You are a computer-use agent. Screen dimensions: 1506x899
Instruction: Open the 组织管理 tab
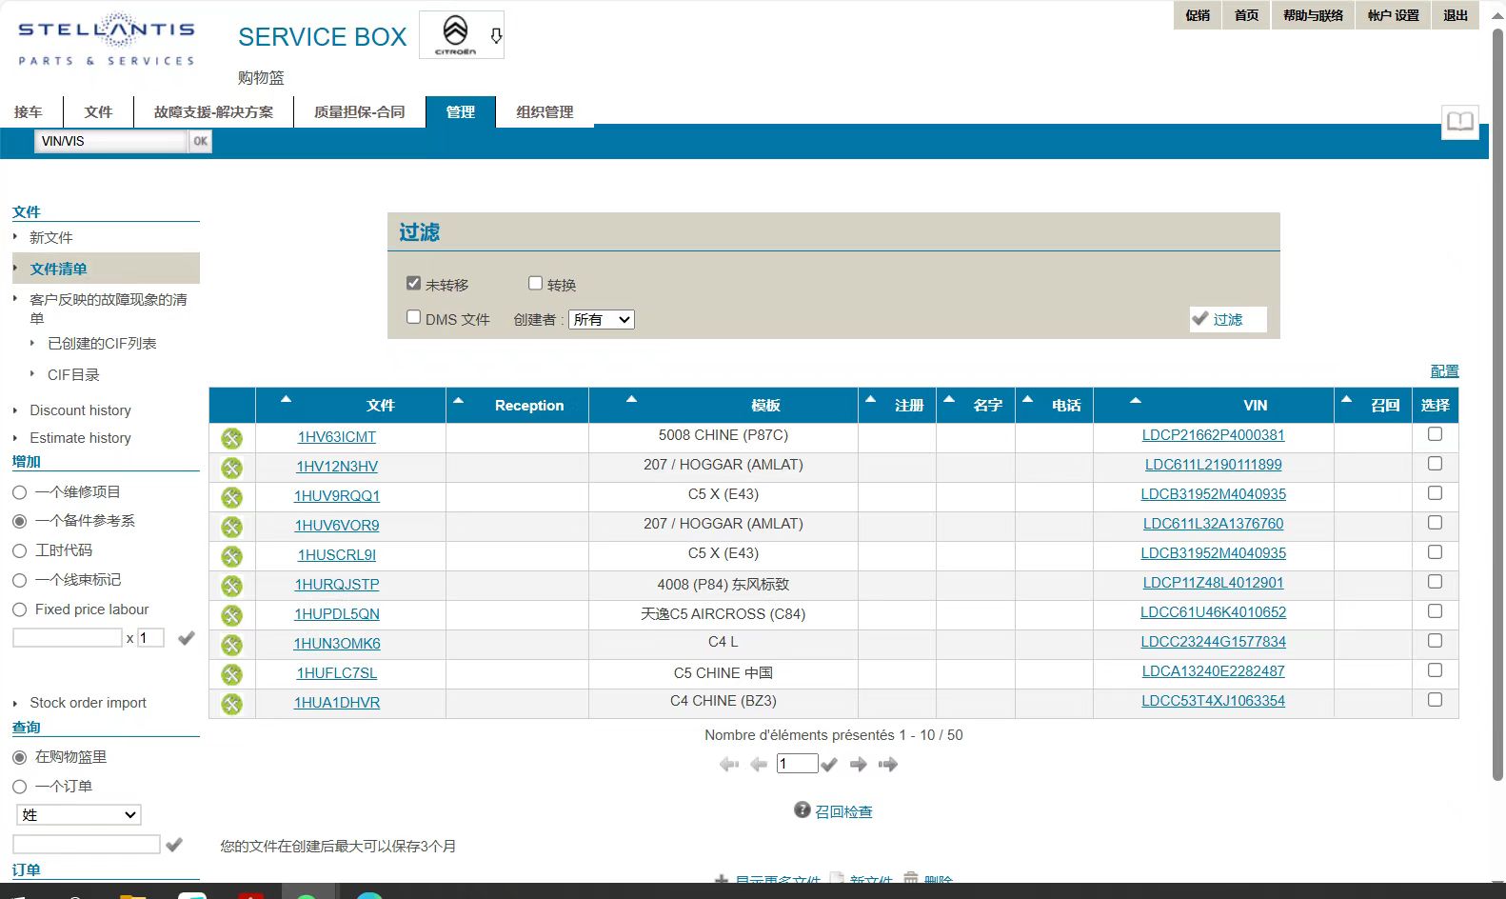(545, 111)
